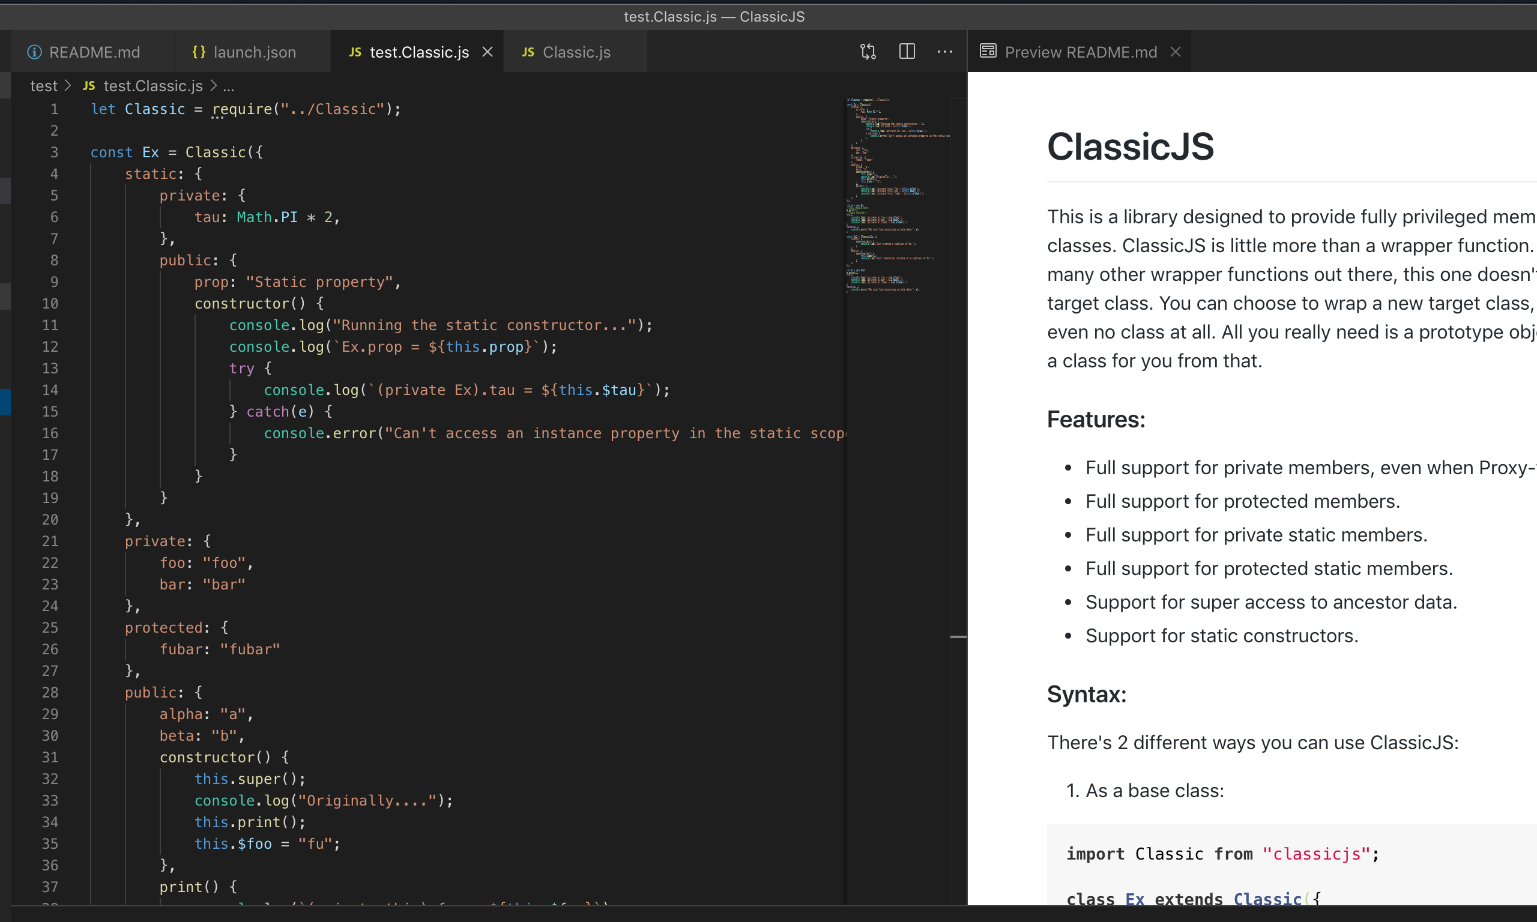Close the Preview README.md tab

coord(1176,52)
